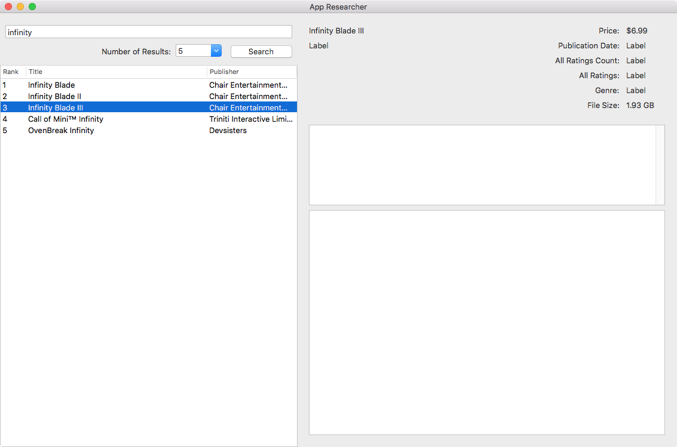Open the Number of Results dropdown arrow
The height and width of the screenshot is (447, 677).
click(216, 51)
